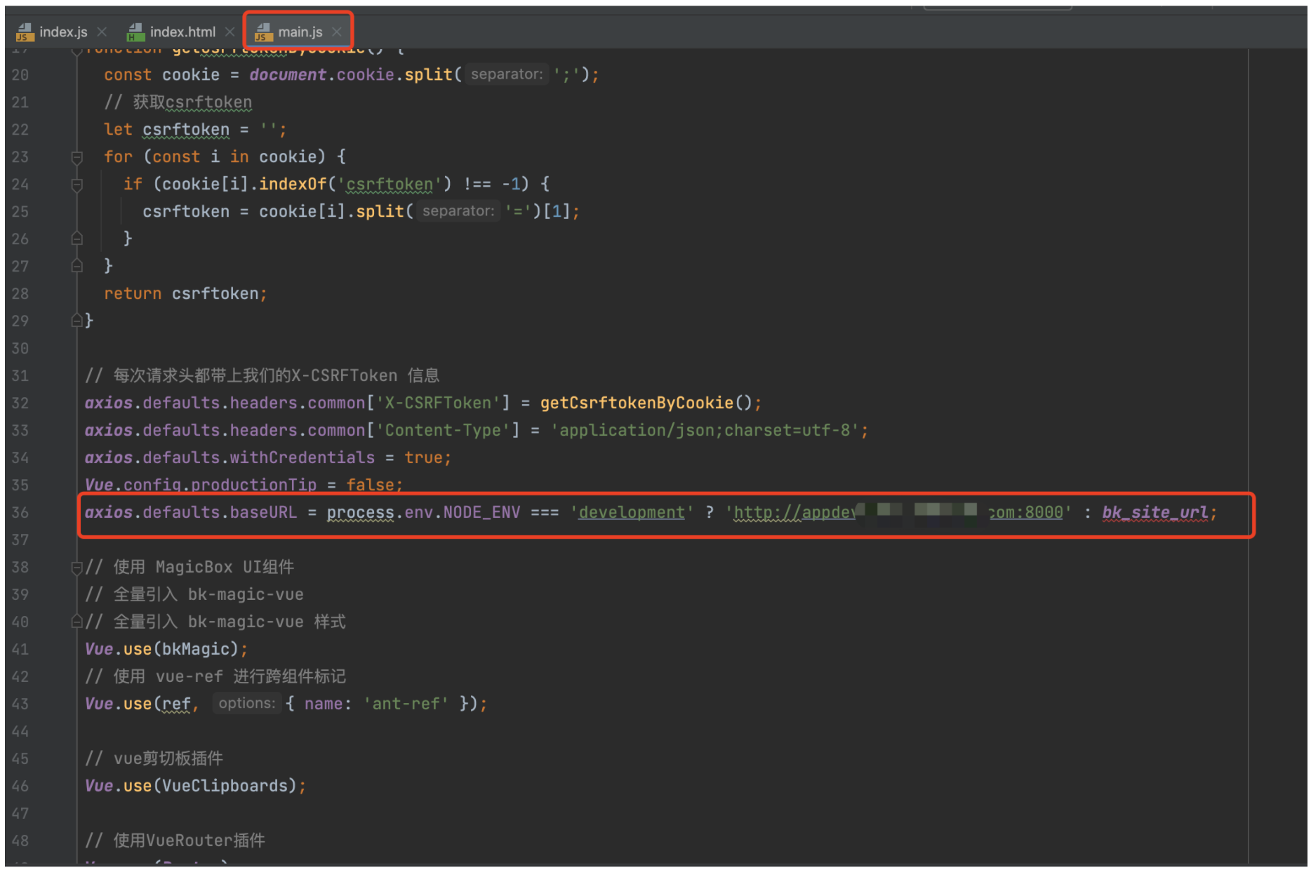Click process in process.env.NODE_ENV
Viewport: 1311px width, 870px height.
360,513
